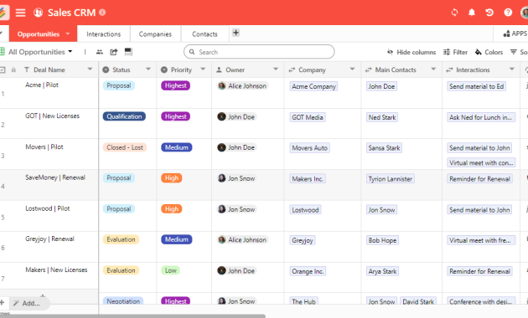Click the Filter button
The height and width of the screenshot is (318, 528).
(456, 52)
